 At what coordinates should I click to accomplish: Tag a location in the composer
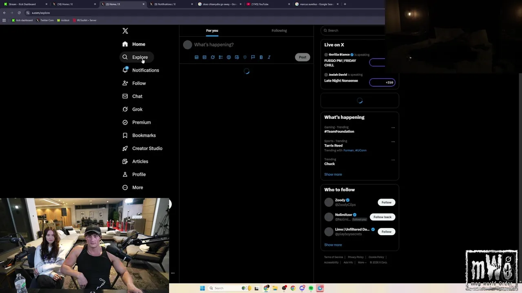tap(245, 57)
